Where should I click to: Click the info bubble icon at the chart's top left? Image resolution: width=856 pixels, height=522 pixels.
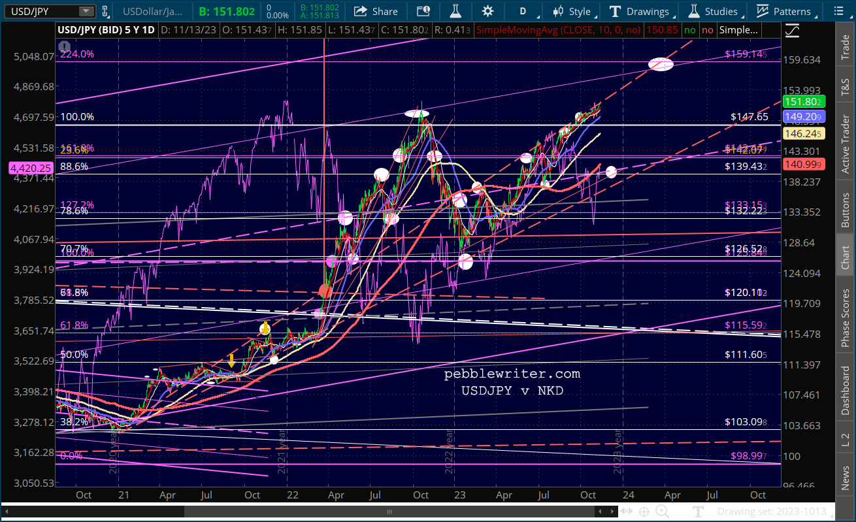tap(64, 46)
